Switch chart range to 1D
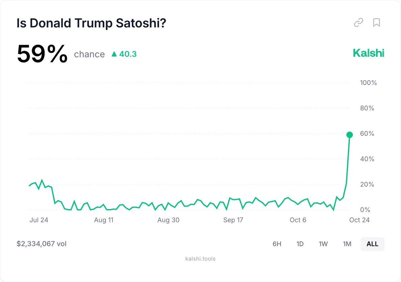 coord(300,244)
